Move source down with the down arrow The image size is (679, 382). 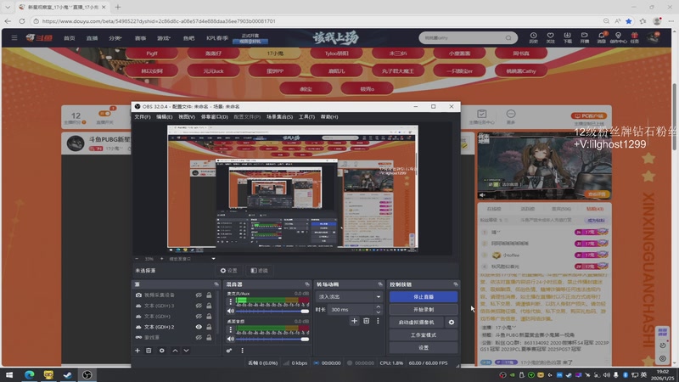186,351
